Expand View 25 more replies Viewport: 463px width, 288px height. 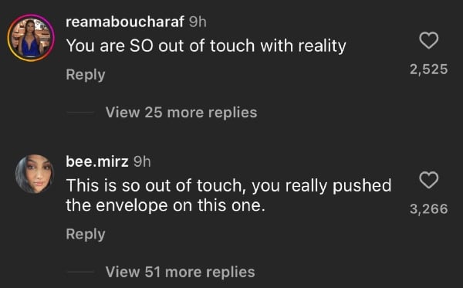pos(181,113)
